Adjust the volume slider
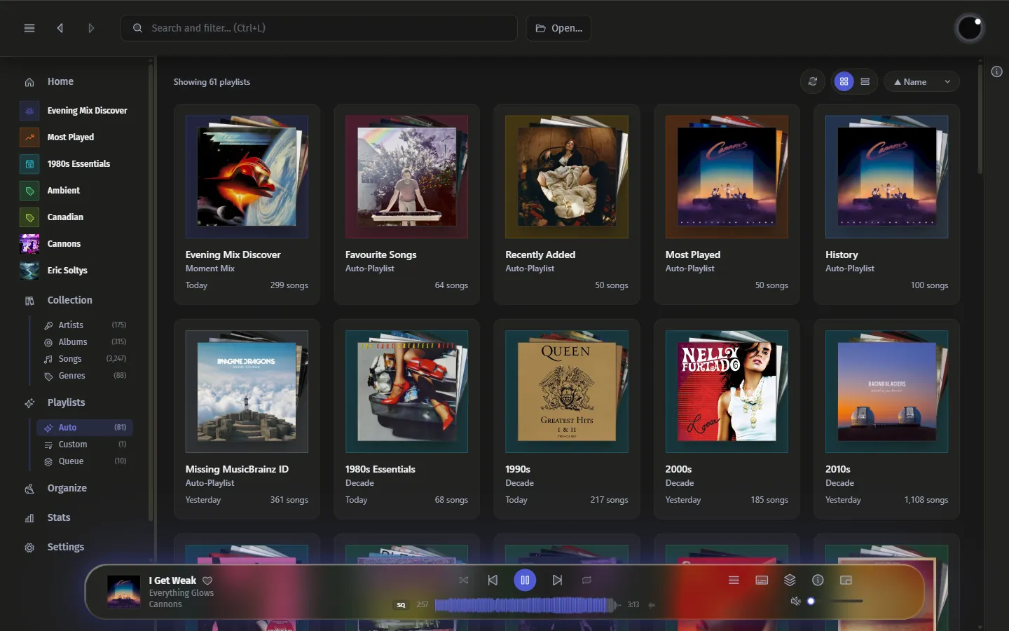Viewport: 1009px width, 631px height. click(x=835, y=601)
